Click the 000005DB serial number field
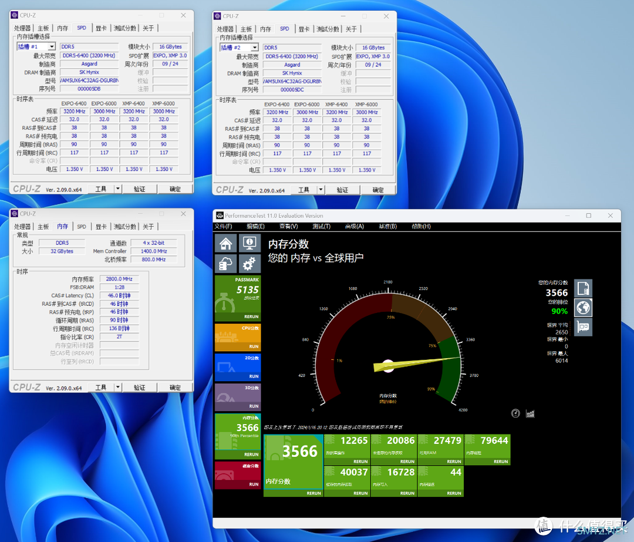This screenshot has width=634, height=542. (x=89, y=89)
